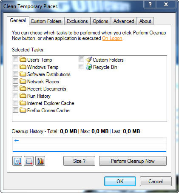Click the Recent Documents folder icon
179x193 pixels.
(23, 88)
